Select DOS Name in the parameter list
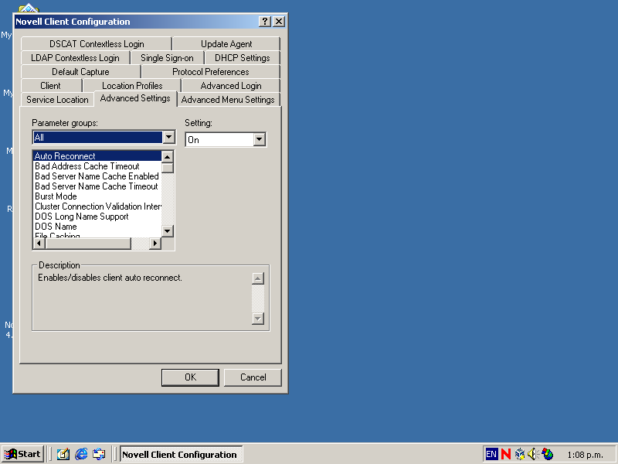618x464 pixels. coord(97,227)
